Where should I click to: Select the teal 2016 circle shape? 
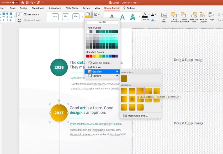(59, 67)
